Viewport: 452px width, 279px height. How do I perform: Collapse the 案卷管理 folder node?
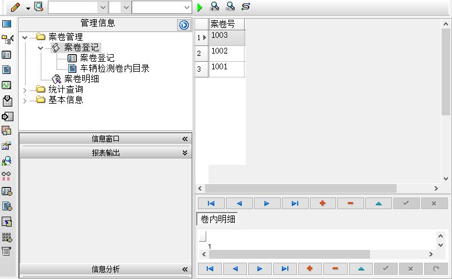(x=25, y=37)
